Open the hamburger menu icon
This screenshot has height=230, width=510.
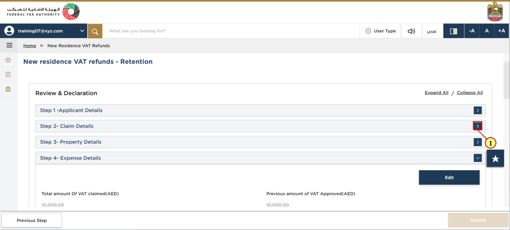[9, 45]
